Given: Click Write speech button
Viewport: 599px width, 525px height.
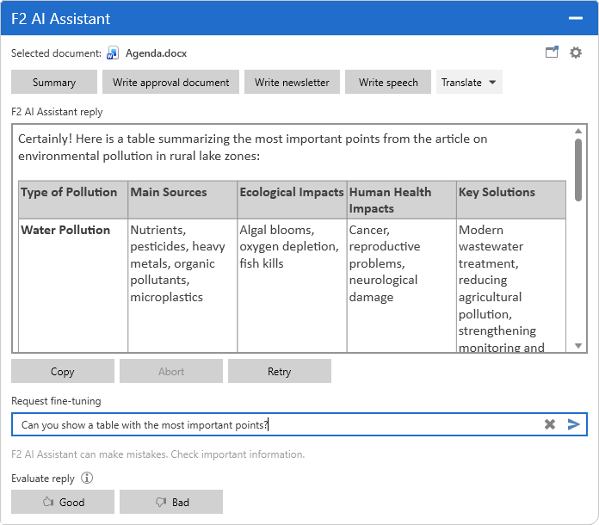Looking at the screenshot, I should [388, 82].
